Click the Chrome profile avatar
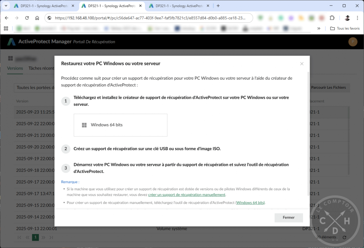This screenshot has height=248, width=364. (347, 18)
